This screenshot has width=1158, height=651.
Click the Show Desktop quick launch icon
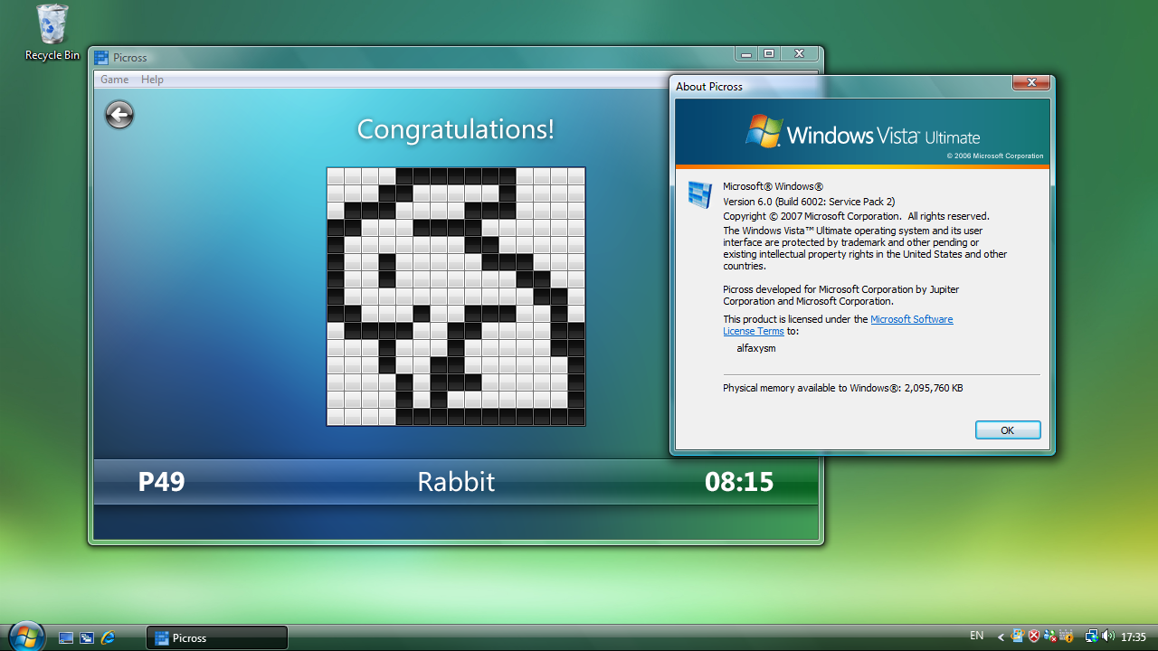pos(66,637)
